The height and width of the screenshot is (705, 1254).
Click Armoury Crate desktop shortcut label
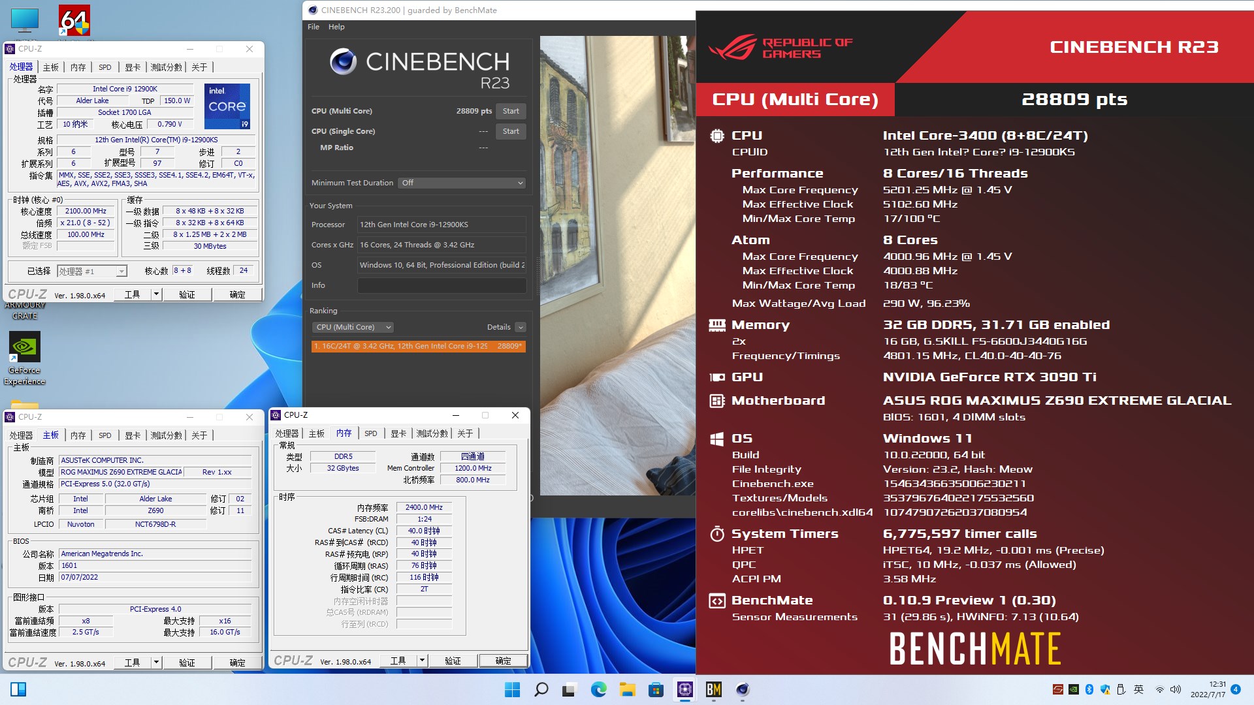click(x=25, y=310)
